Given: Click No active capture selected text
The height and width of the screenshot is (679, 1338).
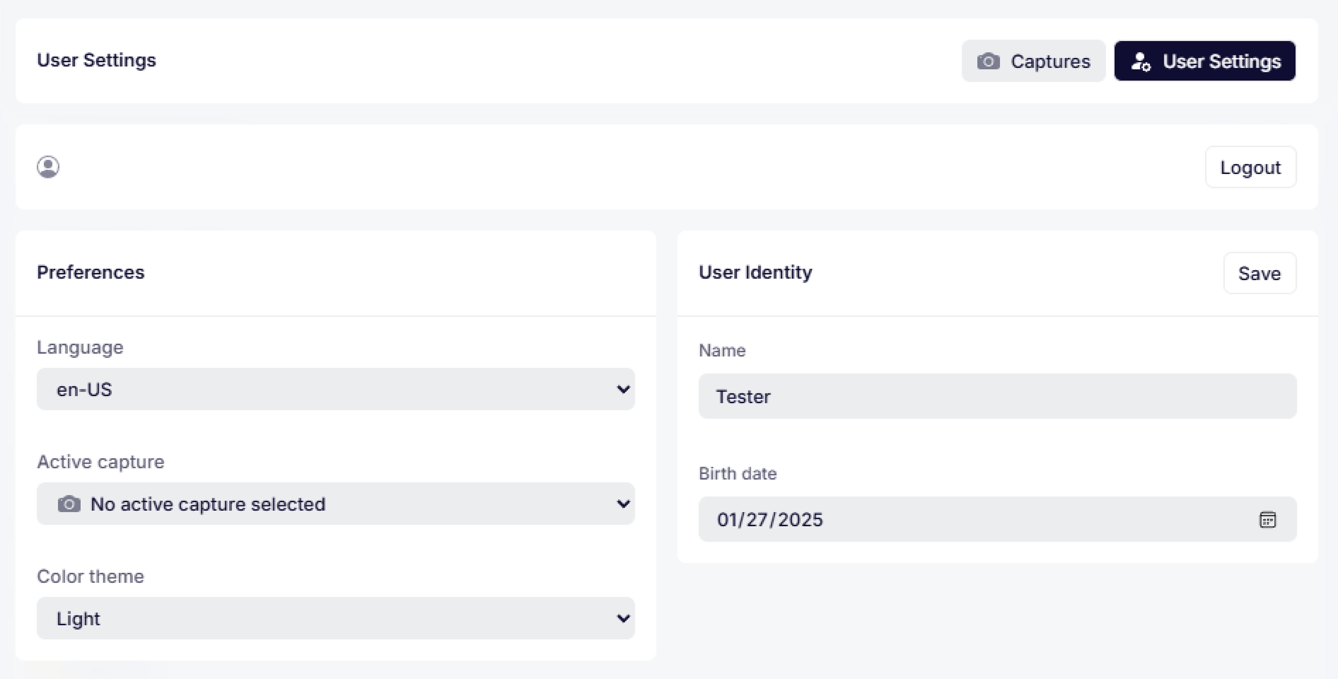Looking at the screenshot, I should (208, 504).
